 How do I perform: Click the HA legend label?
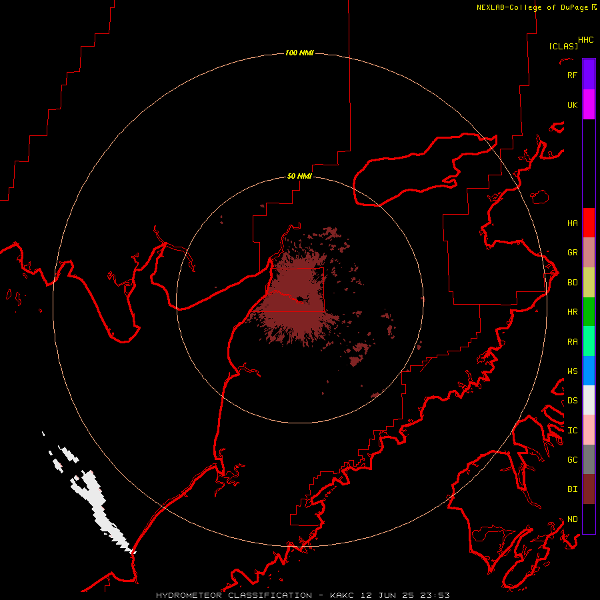572,223
